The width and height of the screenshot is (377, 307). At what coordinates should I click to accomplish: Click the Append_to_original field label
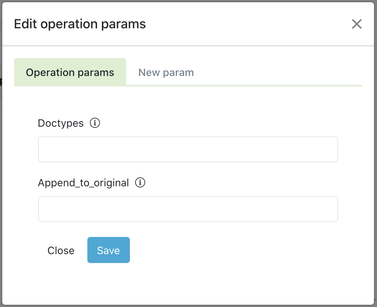[x=83, y=183]
